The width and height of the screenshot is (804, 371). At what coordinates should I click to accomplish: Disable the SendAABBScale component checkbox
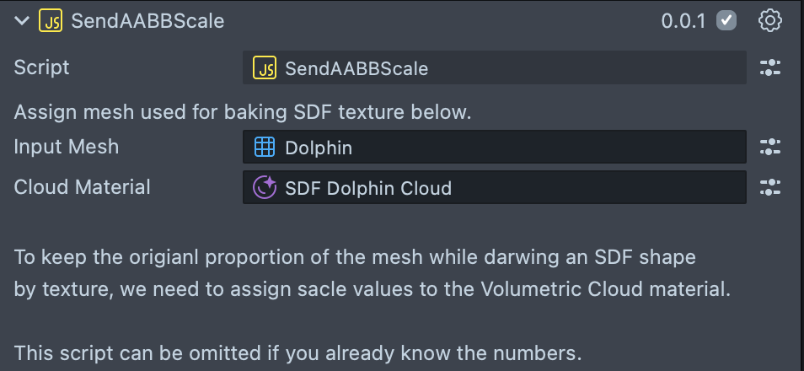(726, 21)
